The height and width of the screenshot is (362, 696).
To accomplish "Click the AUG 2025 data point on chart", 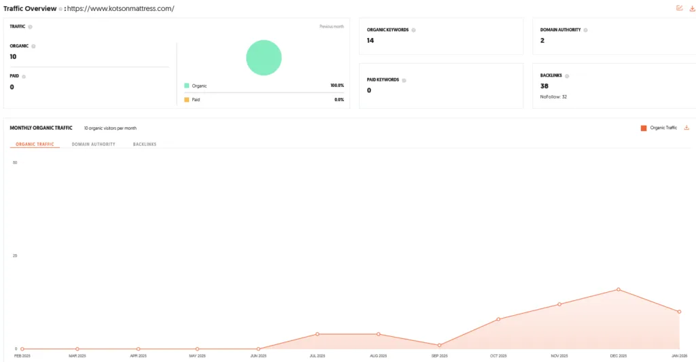I will 378,334.
